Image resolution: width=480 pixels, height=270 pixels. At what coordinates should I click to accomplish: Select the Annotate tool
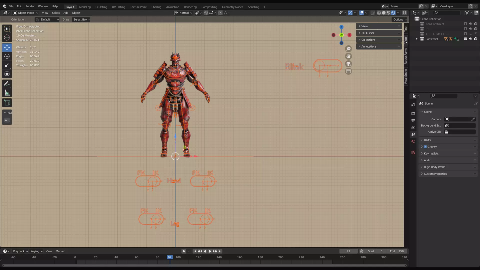pyautogui.click(x=7, y=84)
